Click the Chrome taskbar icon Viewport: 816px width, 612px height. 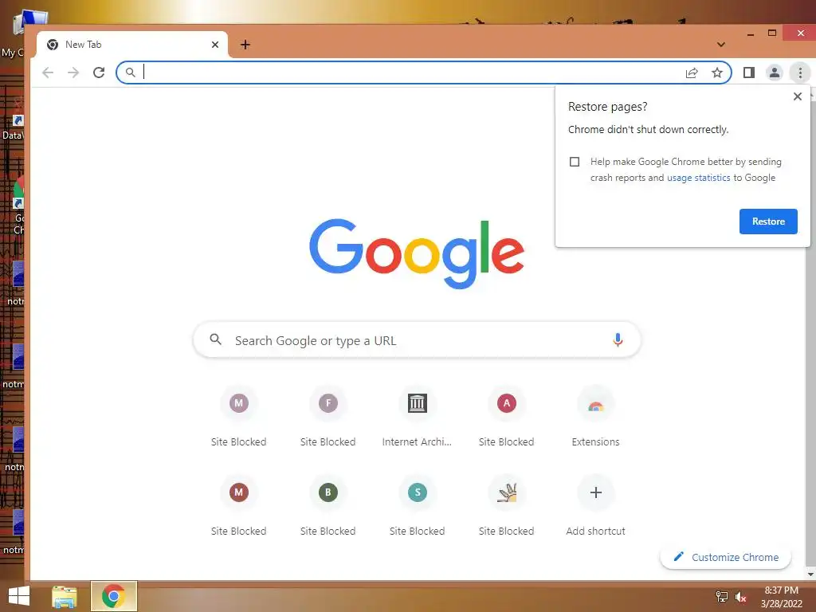113,596
